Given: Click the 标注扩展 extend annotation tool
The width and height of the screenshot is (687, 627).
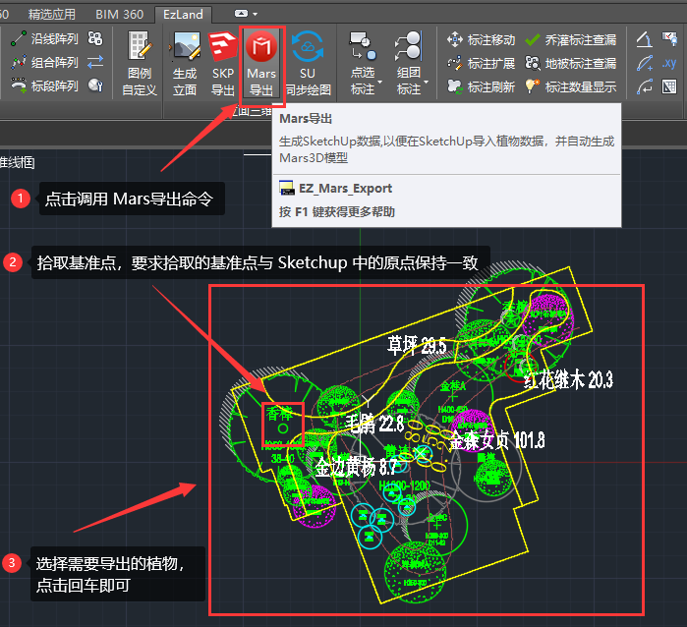Looking at the screenshot, I should click(x=481, y=64).
